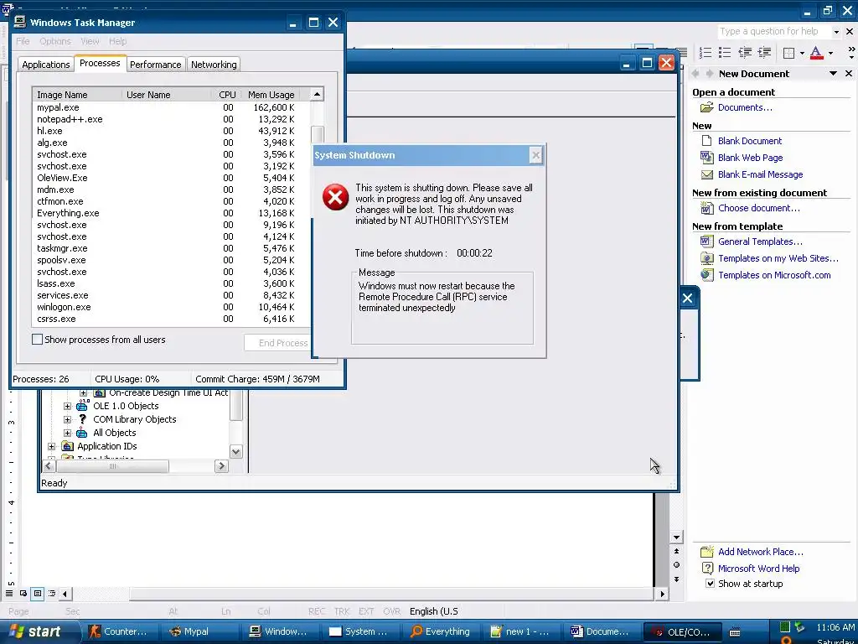Open the Help menu in Task Manager
The width and height of the screenshot is (858, 644).
pyautogui.click(x=117, y=41)
